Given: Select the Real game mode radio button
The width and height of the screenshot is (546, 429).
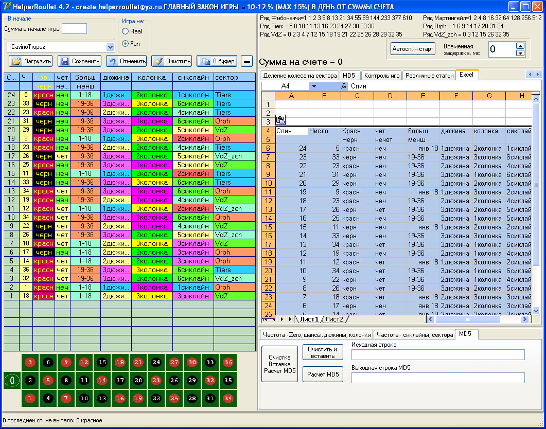Looking at the screenshot, I should (125, 31).
